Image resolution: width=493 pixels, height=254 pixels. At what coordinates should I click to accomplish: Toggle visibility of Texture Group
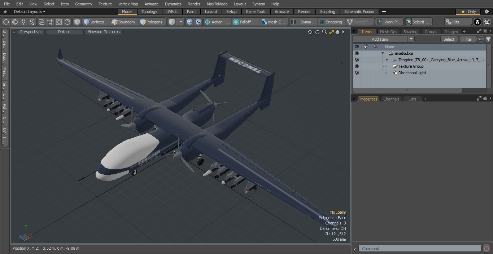click(x=357, y=66)
